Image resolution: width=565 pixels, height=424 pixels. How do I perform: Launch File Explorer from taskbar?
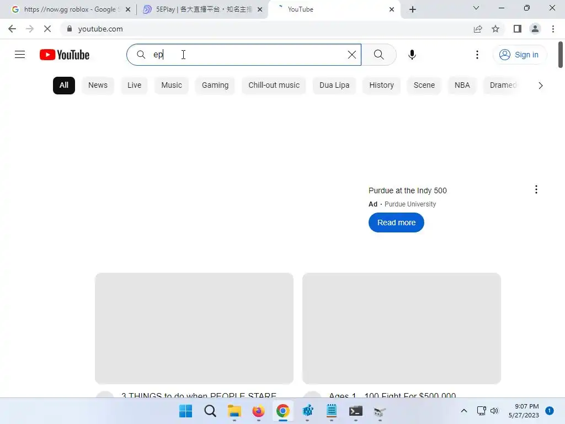point(234,411)
